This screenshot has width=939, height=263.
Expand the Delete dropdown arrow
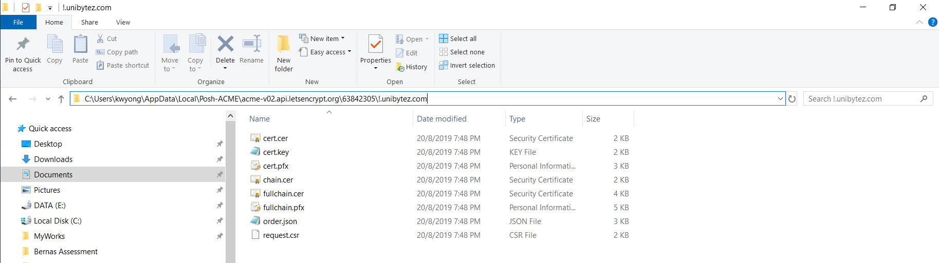tap(225, 68)
